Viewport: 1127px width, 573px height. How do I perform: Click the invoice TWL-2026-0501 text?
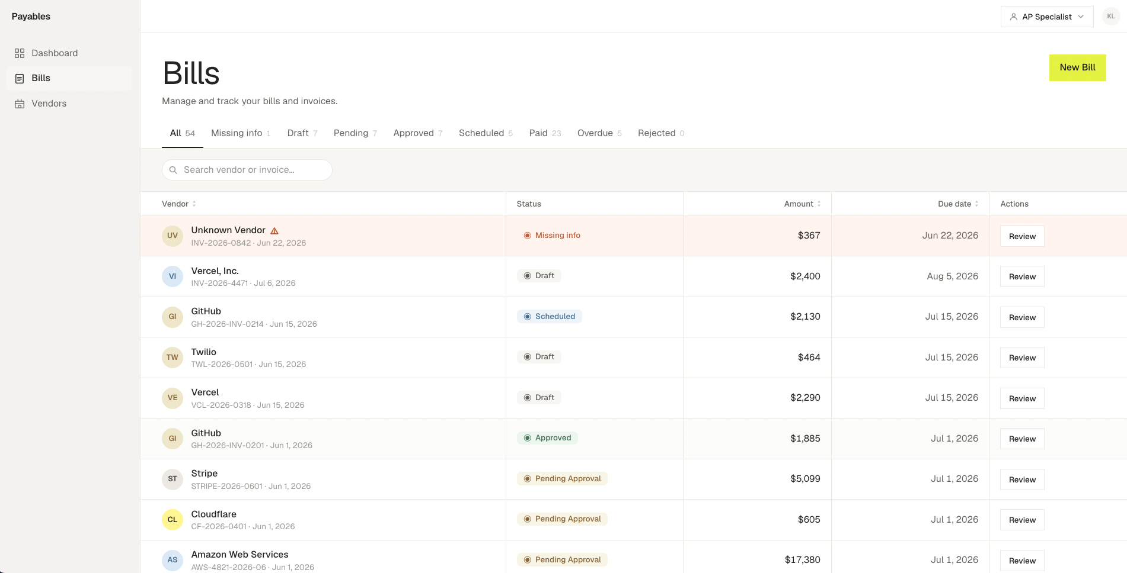[x=222, y=365]
